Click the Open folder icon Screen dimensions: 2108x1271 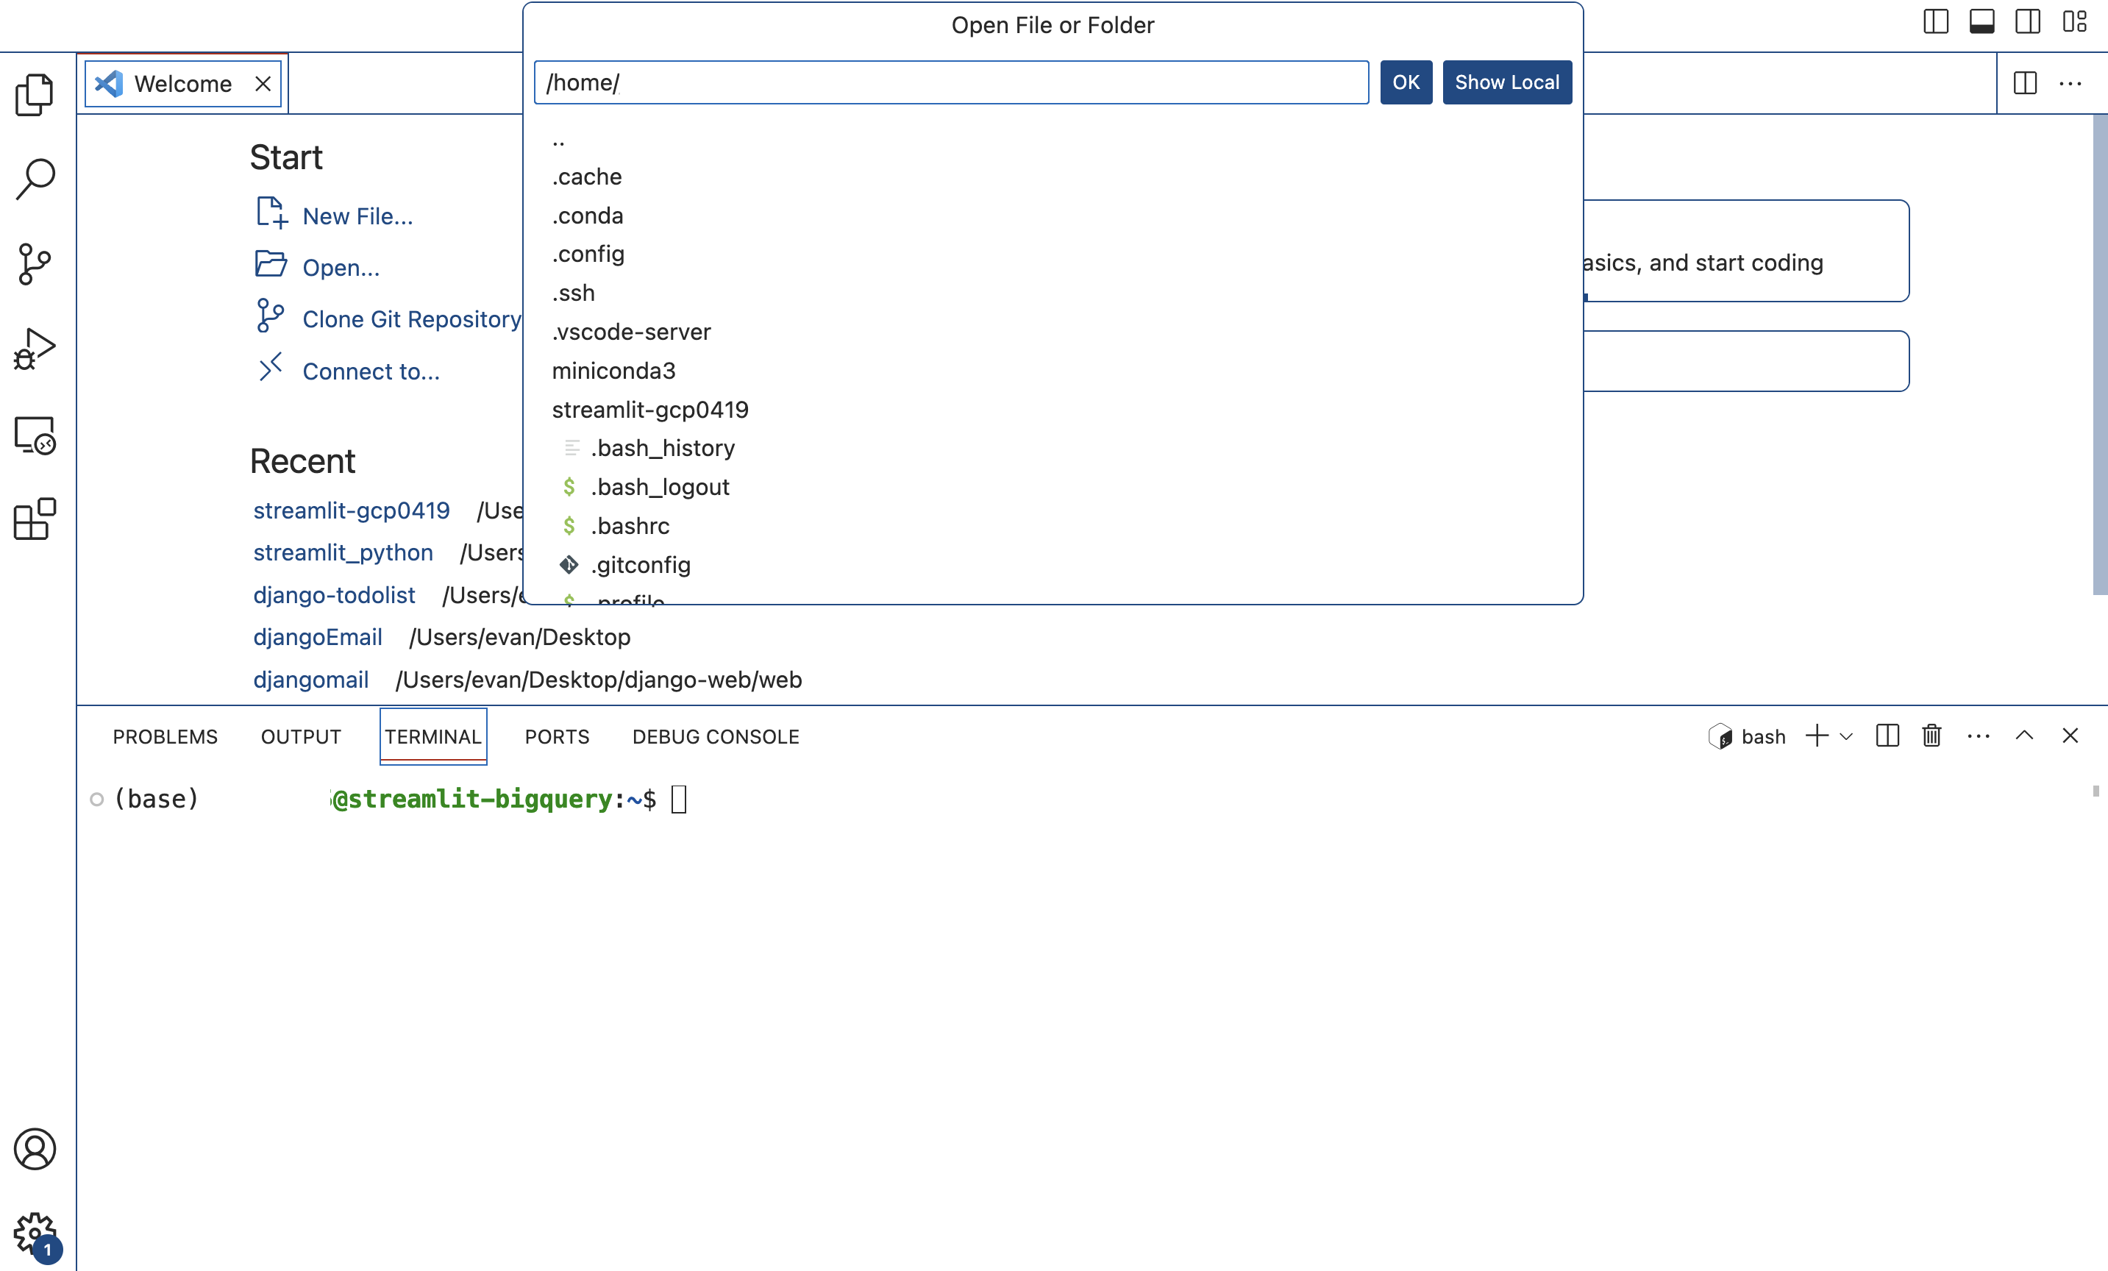click(271, 263)
